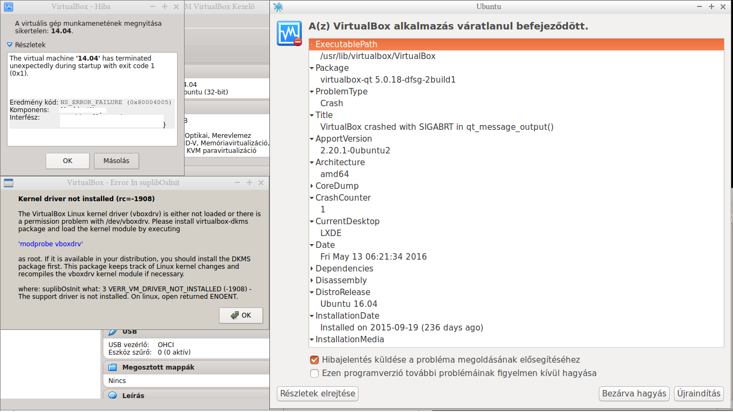Minimize the VirtualBox Hiba window
This screenshot has height=412, width=733.
pos(153,7)
